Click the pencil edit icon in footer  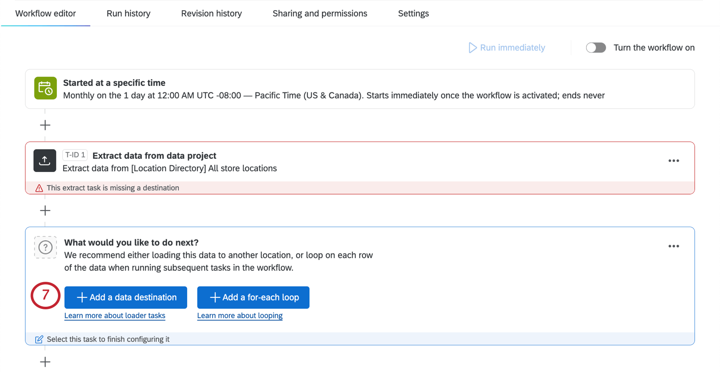(x=39, y=339)
